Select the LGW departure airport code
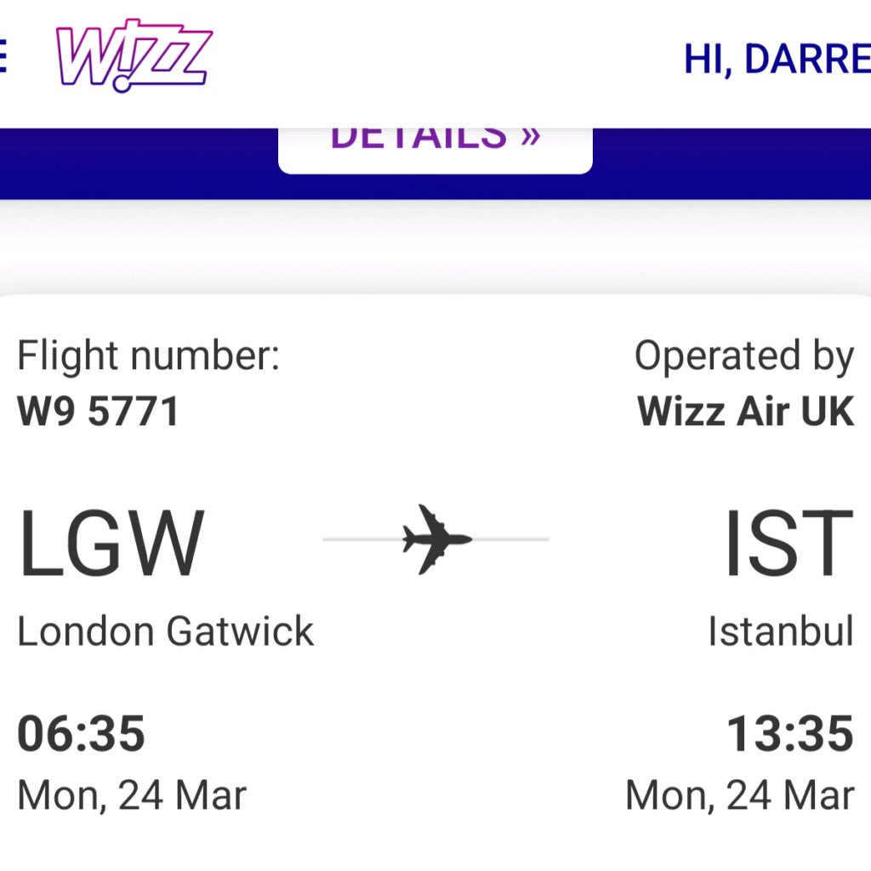The height and width of the screenshot is (871, 871). pos(111,543)
